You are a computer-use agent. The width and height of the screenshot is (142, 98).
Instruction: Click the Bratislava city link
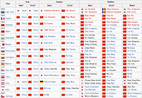pos(10,51)
